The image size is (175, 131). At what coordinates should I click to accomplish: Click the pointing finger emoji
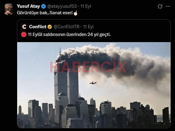coord(76,13)
